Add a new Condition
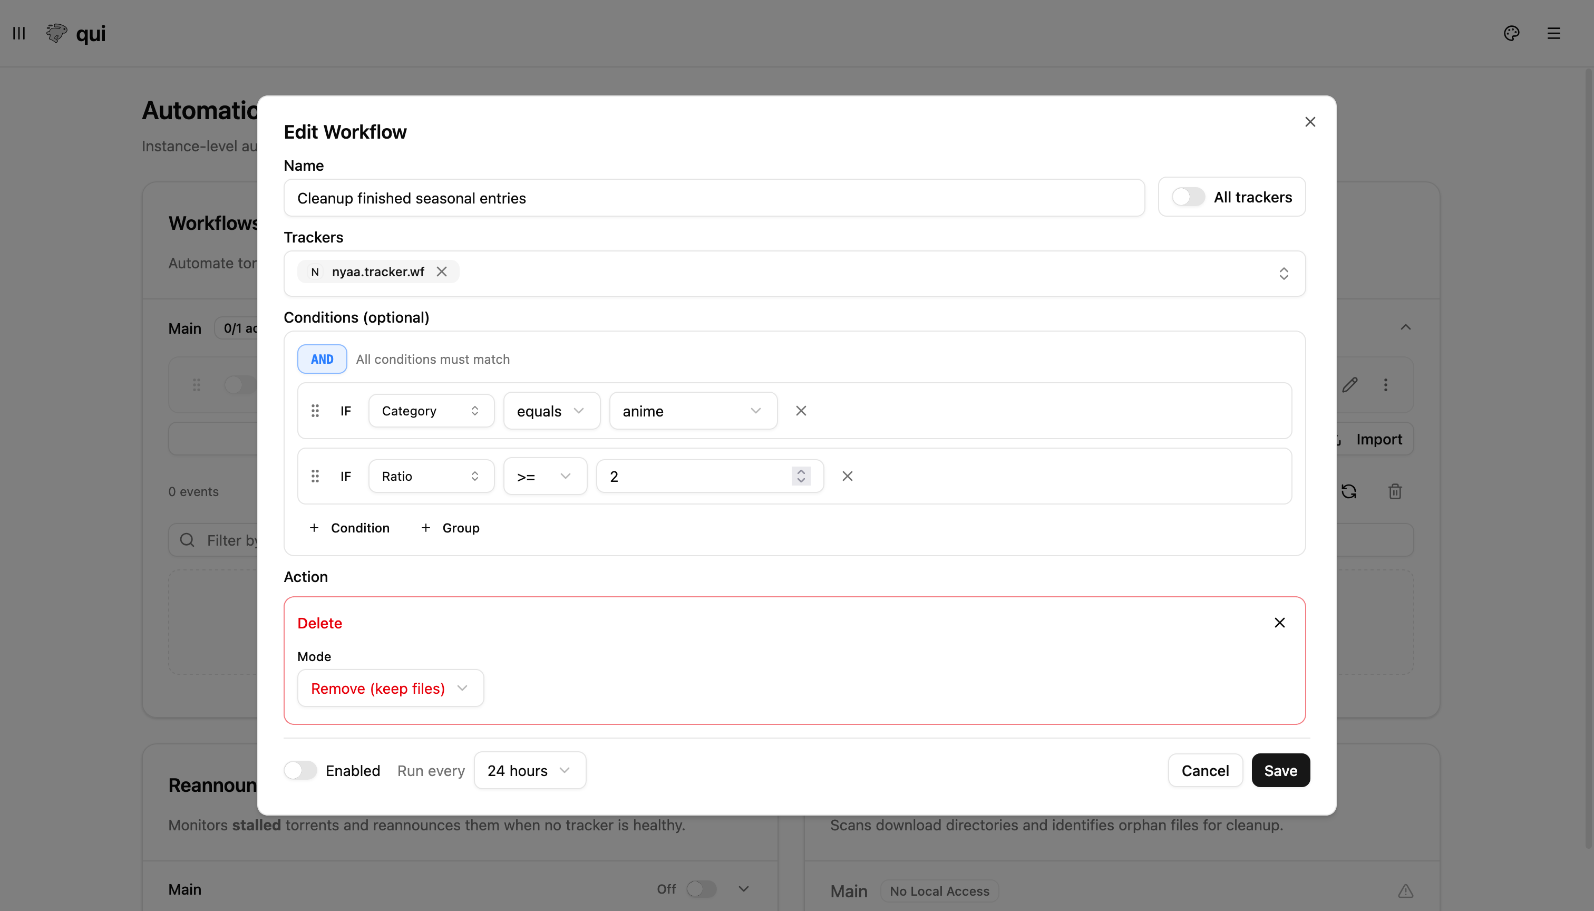Viewport: 1594px width, 911px height. [x=349, y=528]
